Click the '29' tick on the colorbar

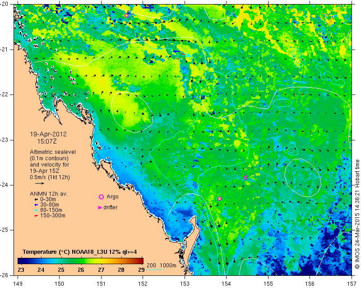tap(141, 270)
